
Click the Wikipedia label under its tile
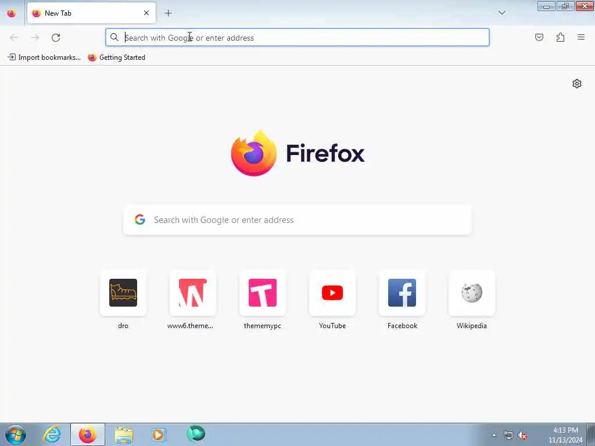pos(472,326)
